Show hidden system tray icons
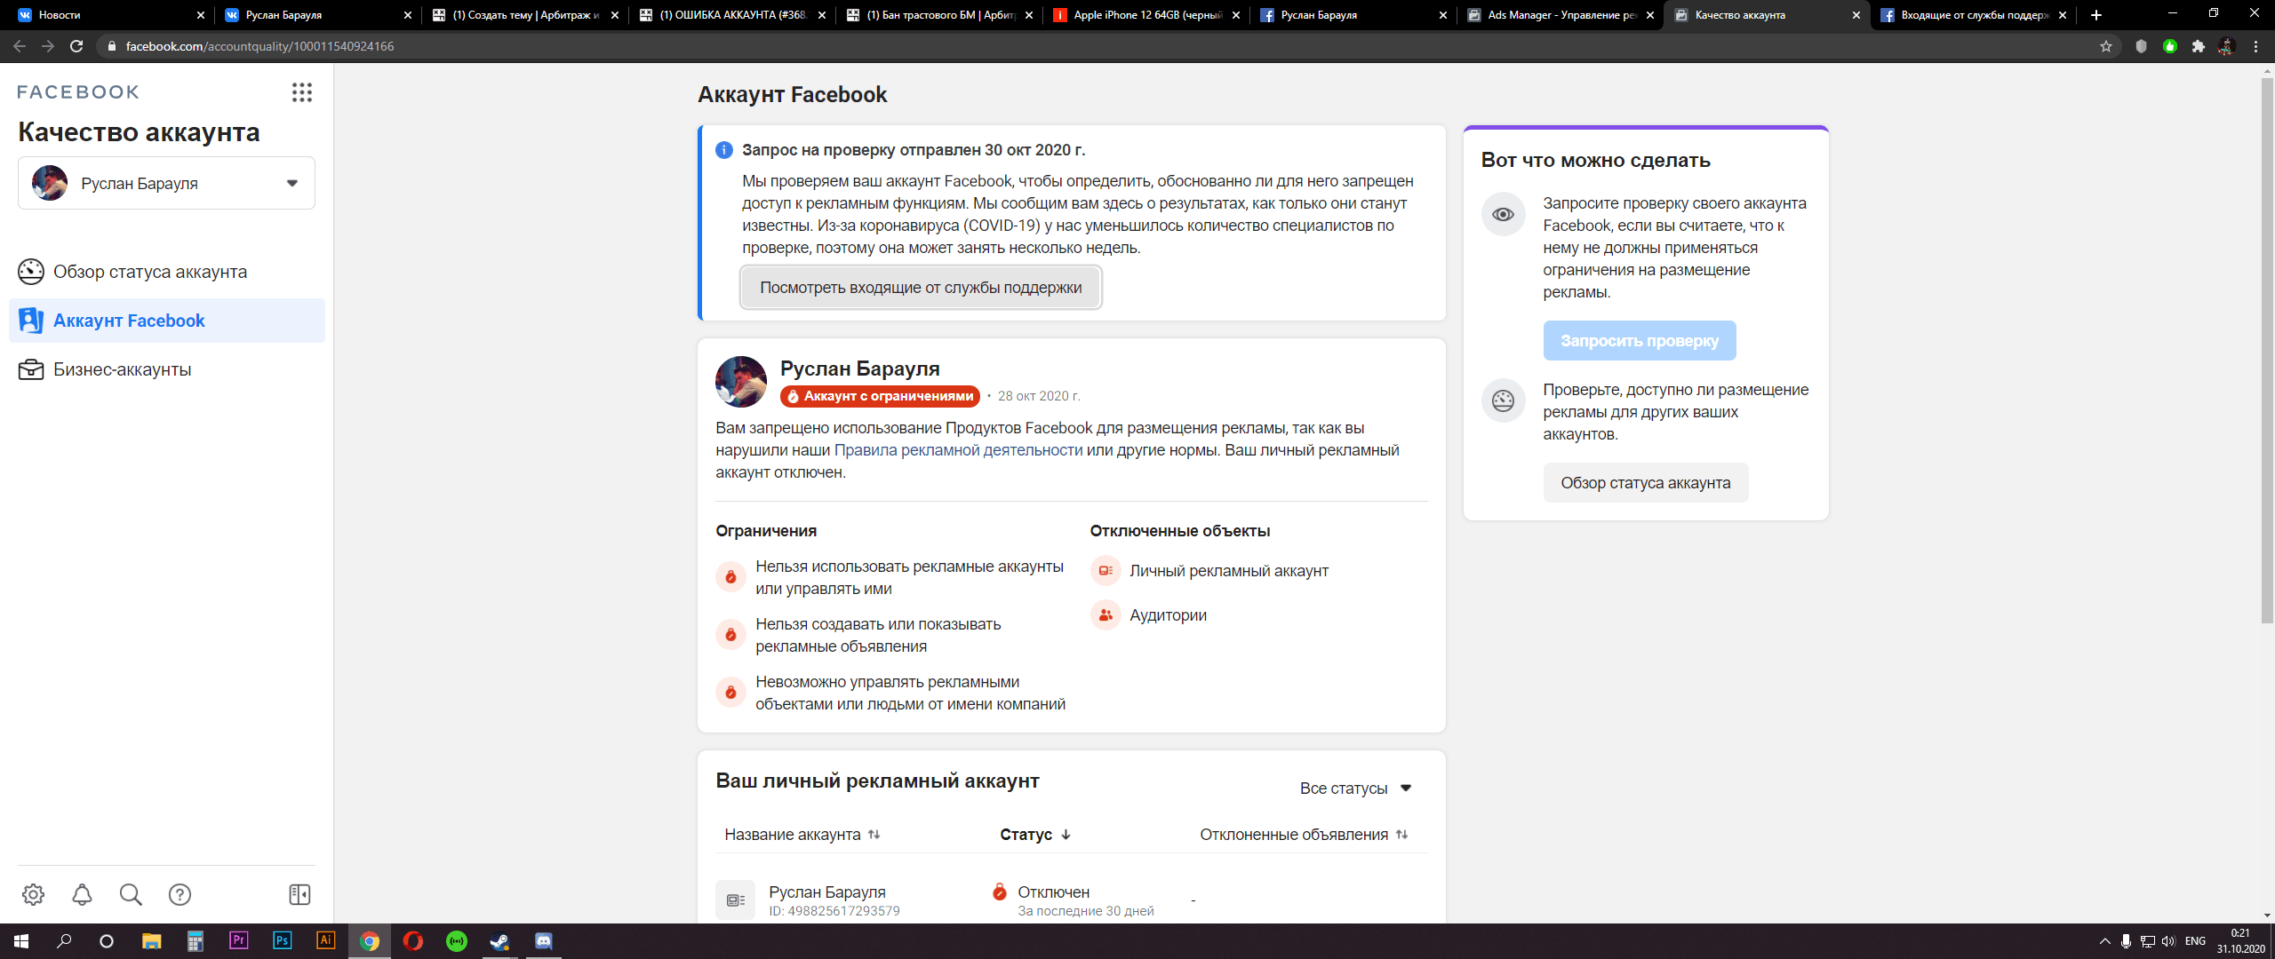 (2104, 941)
